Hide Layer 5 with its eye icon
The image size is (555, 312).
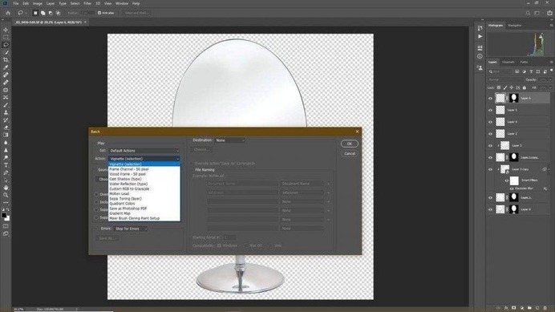[x=490, y=110]
